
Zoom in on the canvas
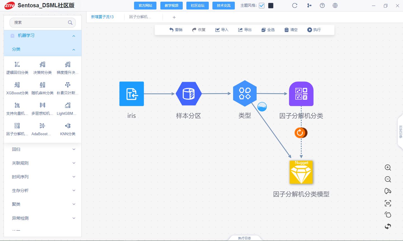tap(388, 167)
